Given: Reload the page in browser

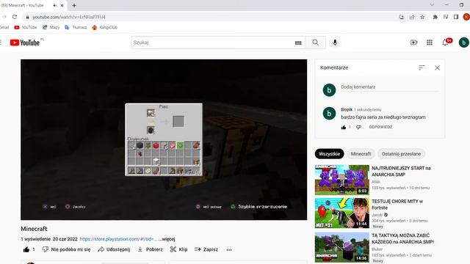Looking at the screenshot, I should pyautogui.click(x=15, y=17).
